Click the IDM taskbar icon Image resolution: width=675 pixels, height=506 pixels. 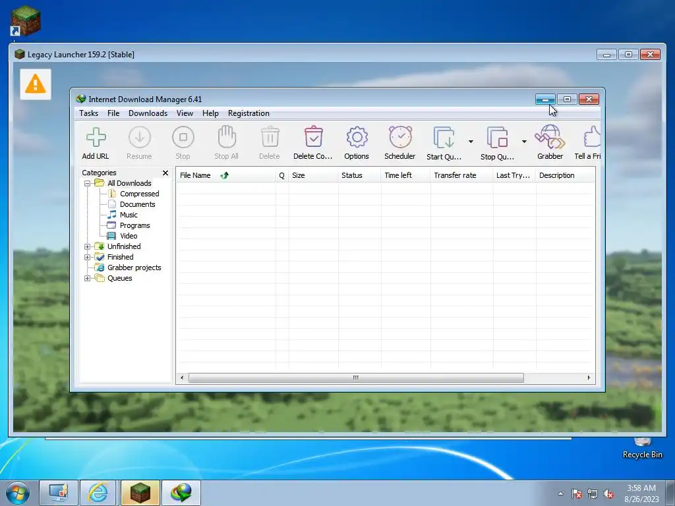pyautogui.click(x=181, y=493)
